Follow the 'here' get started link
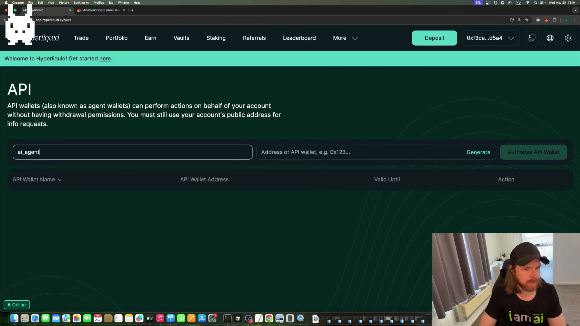The height and width of the screenshot is (326, 580). click(x=105, y=59)
